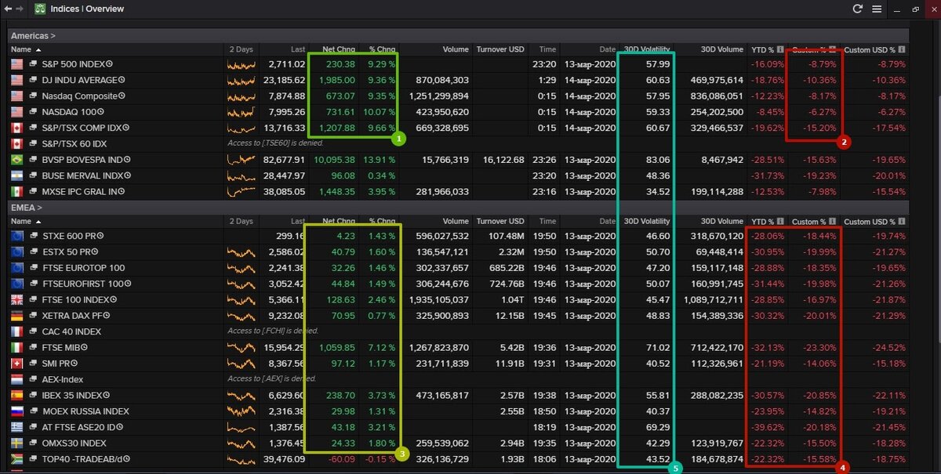Open the DJ INDU AVERAGE instrument
This screenshot has height=474, width=941.
coord(80,80)
